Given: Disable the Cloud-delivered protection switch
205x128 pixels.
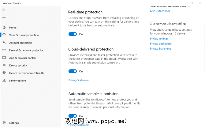Looking at the screenshot, I should tap(73, 71).
